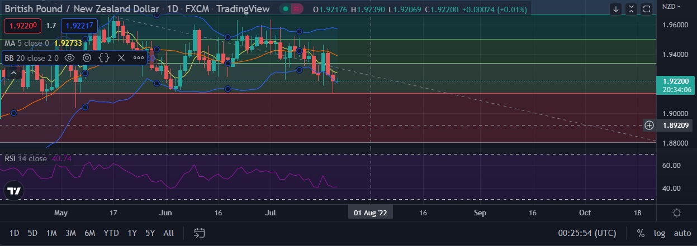Set time range to 1D
The image size is (697, 246).
[x=14, y=233]
